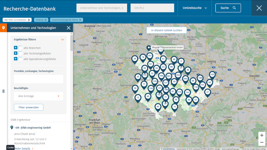The width and height of the screenshot is (267, 150).
Task: Click the Wagner Polymertechnik GmbH map pin
Action: coord(149,48)
